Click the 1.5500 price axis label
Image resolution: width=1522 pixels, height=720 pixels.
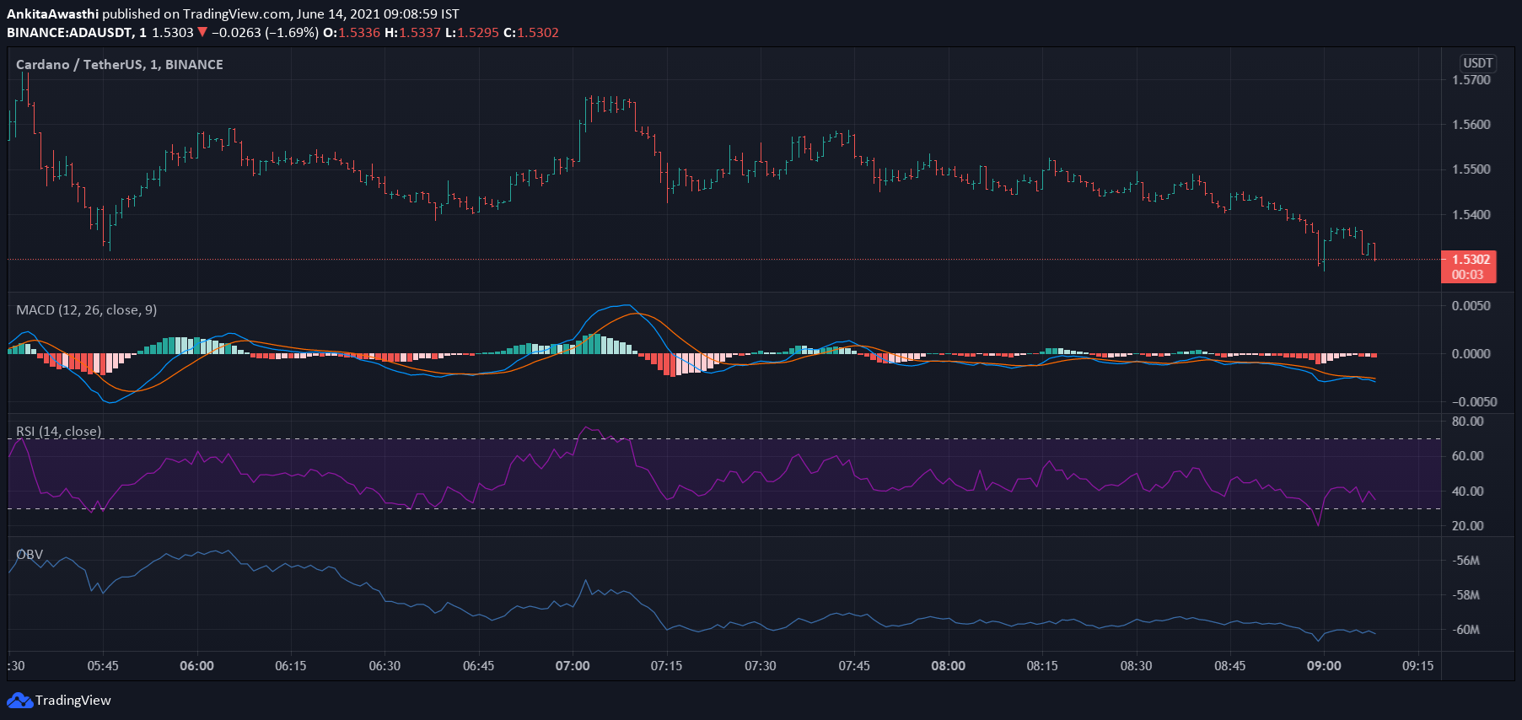(x=1471, y=169)
